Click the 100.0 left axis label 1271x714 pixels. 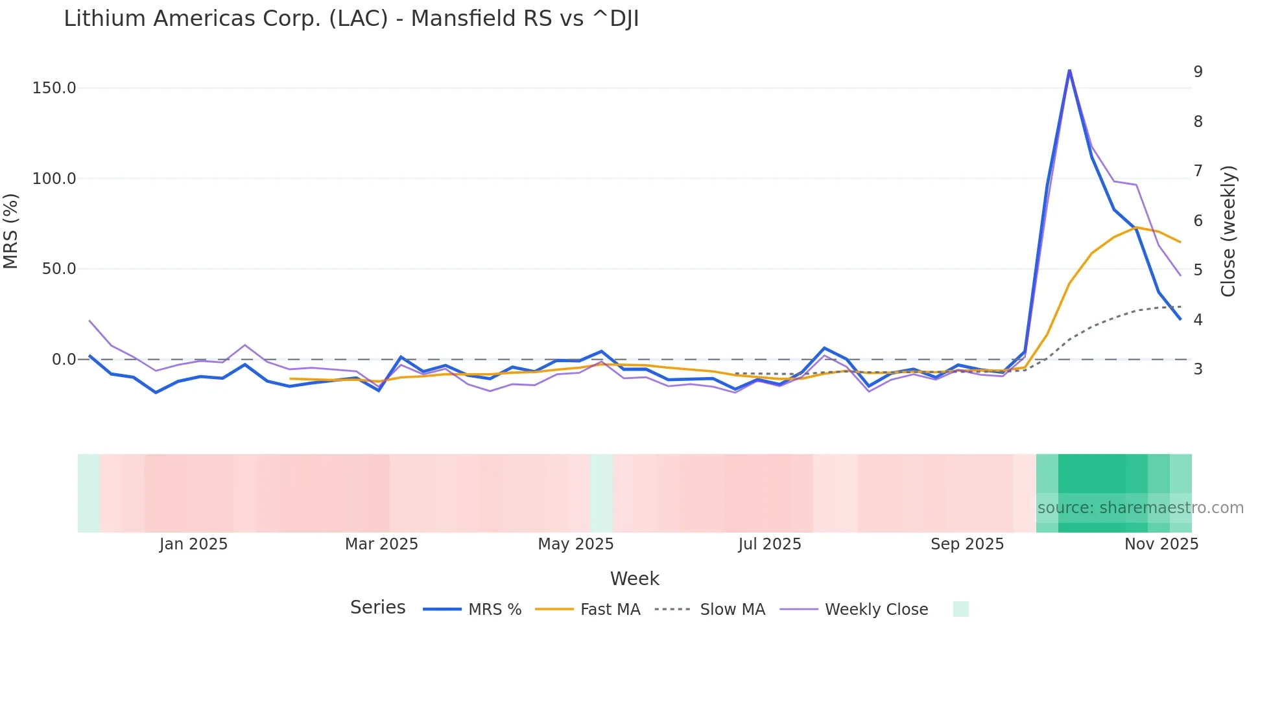pyautogui.click(x=54, y=179)
